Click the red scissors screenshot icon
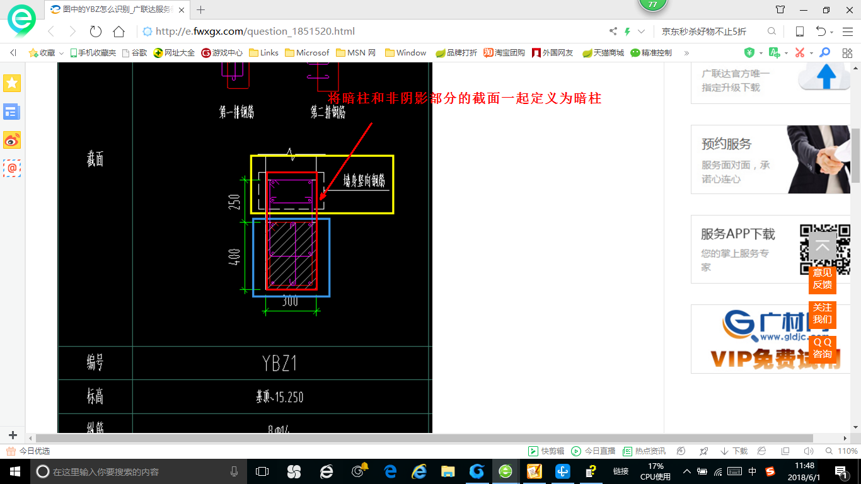 (800, 53)
